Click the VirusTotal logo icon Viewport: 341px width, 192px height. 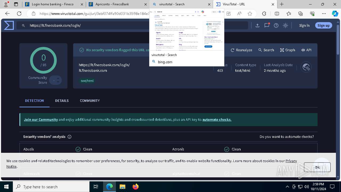pyautogui.click(x=9, y=25)
